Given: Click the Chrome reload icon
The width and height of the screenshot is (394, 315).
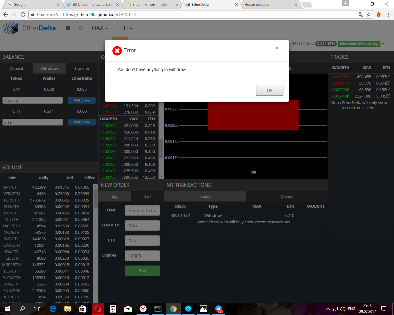Looking at the screenshot, I should 23,14.
